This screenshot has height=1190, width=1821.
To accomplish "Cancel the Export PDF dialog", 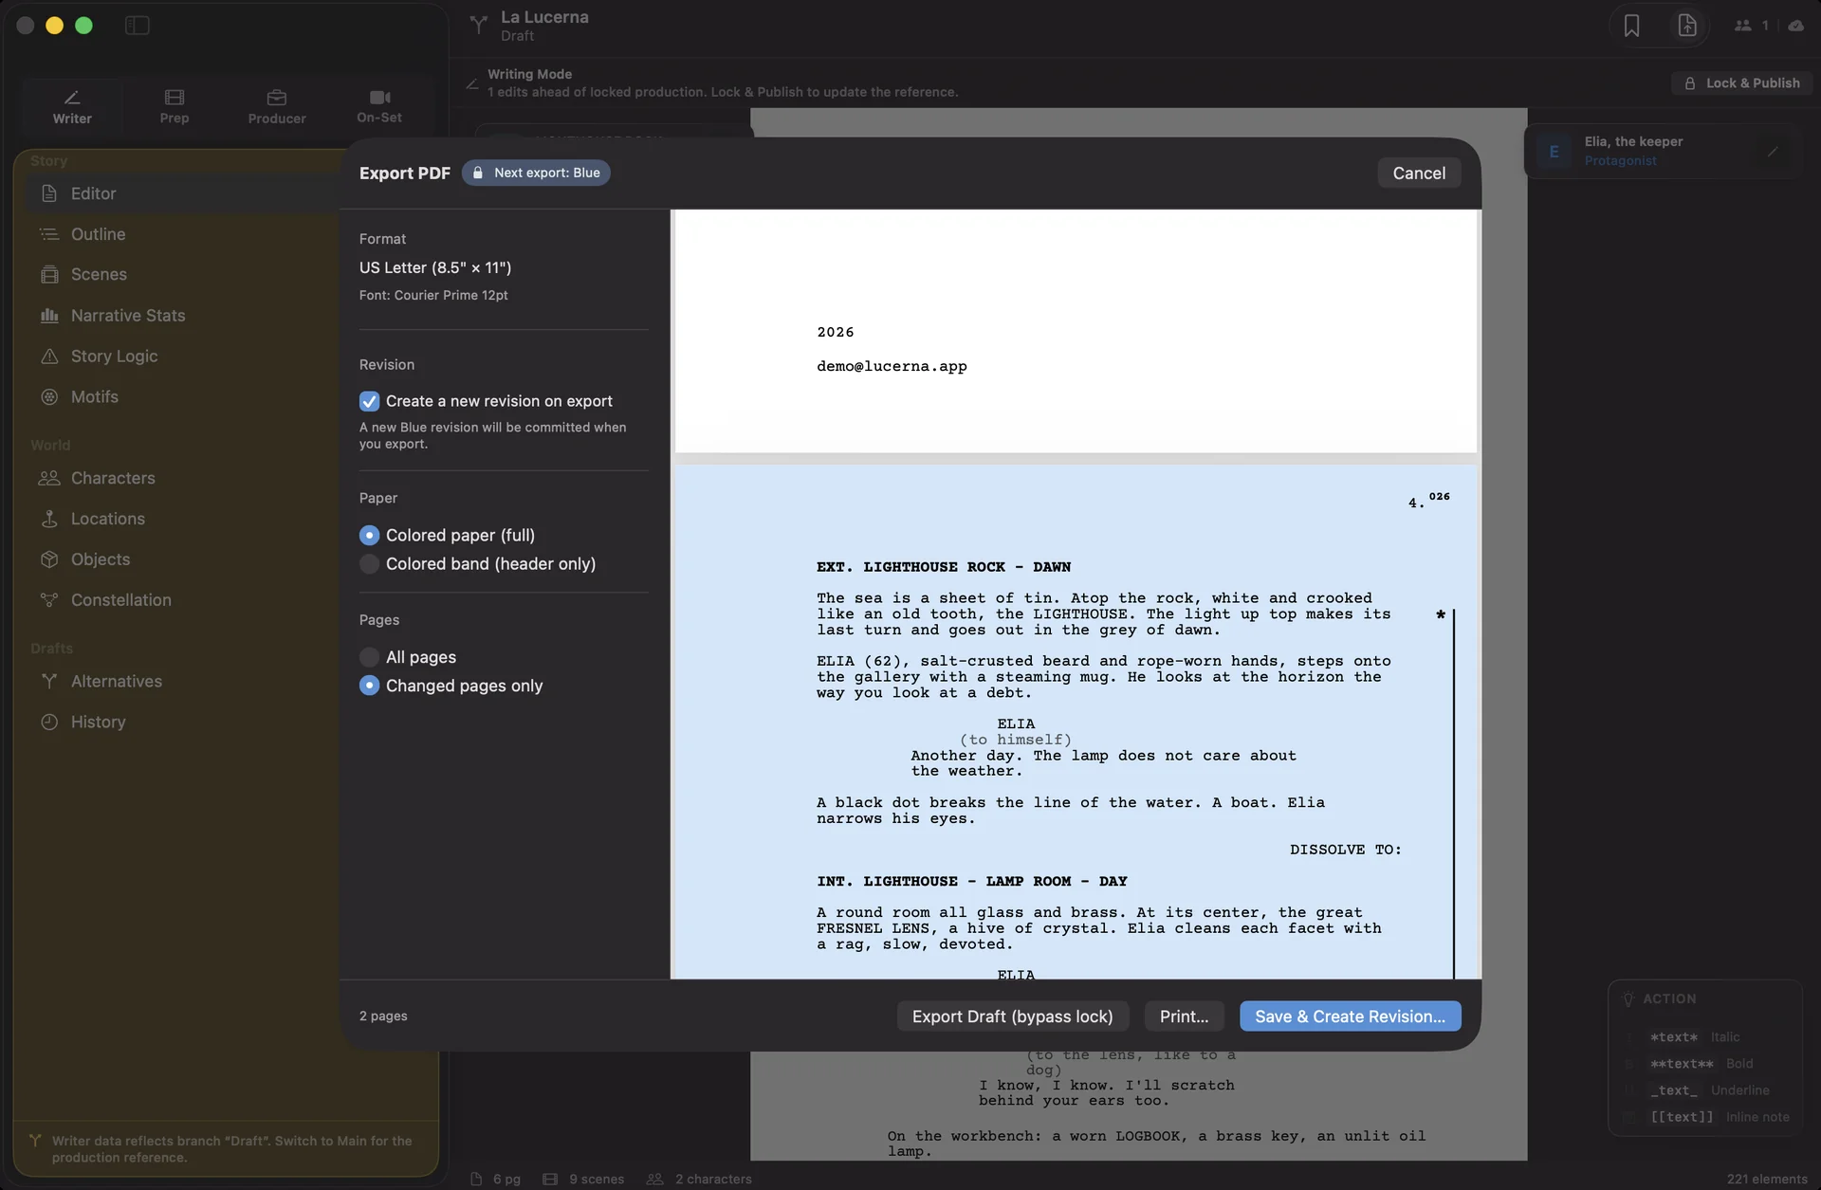I will [1419, 174].
